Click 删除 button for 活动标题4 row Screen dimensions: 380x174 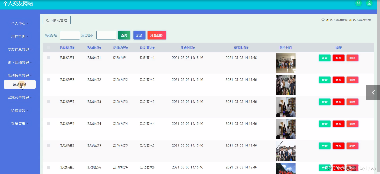tap(352, 124)
